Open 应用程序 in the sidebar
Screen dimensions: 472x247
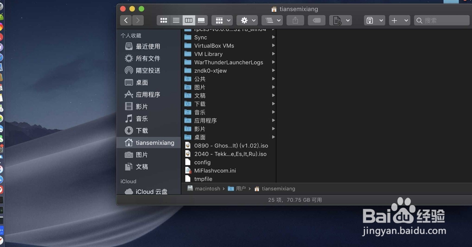click(149, 94)
